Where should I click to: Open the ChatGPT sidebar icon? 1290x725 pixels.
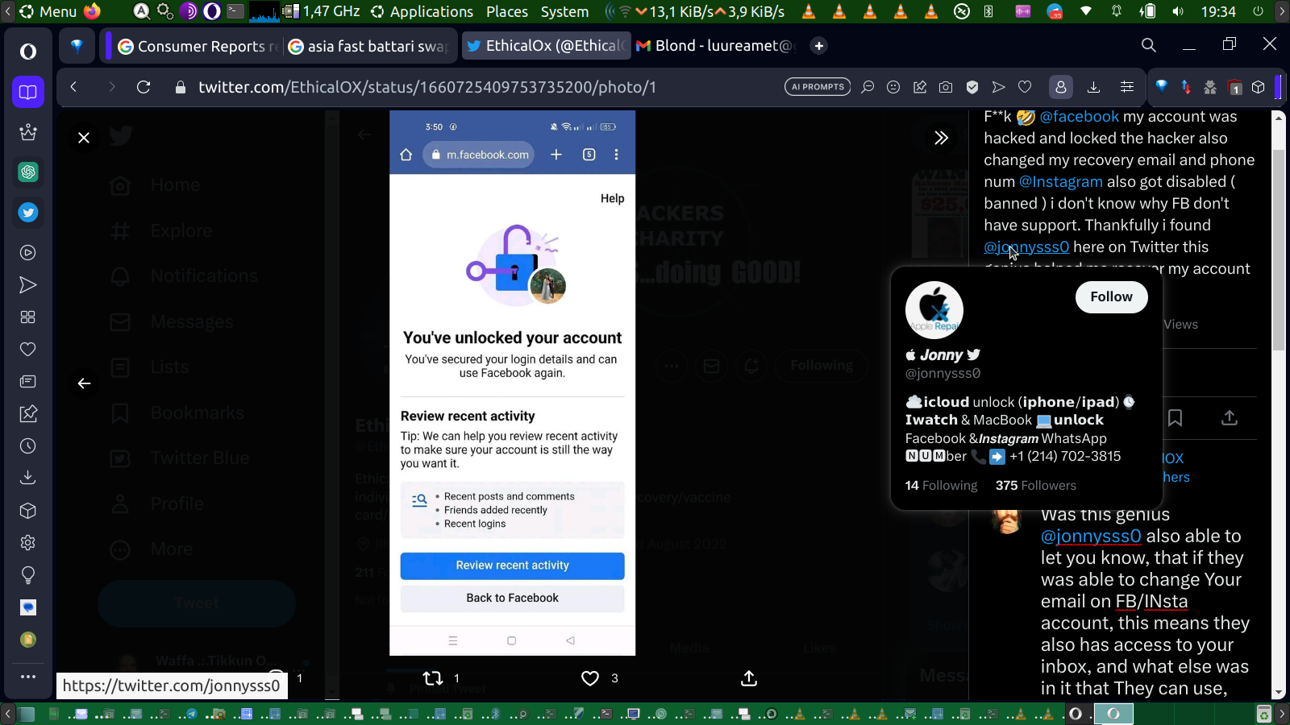tap(28, 172)
